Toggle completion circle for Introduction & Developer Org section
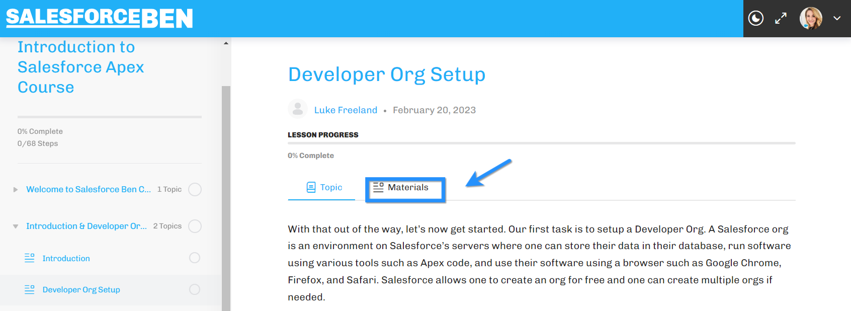The image size is (851, 311). click(x=195, y=226)
